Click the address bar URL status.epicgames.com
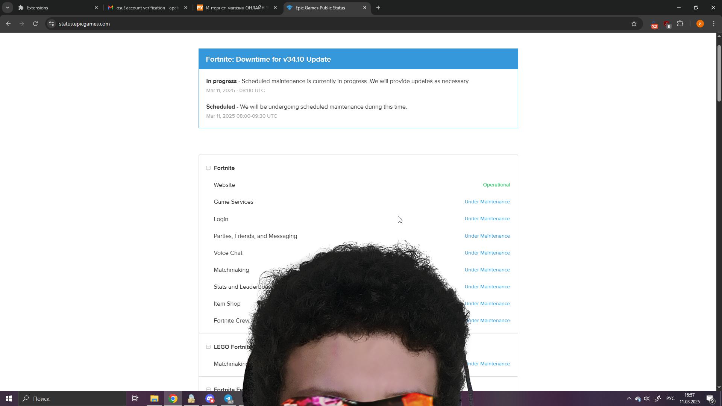Image resolution: width=722 pixels, height=406 pixels. [x=84, y=24]
